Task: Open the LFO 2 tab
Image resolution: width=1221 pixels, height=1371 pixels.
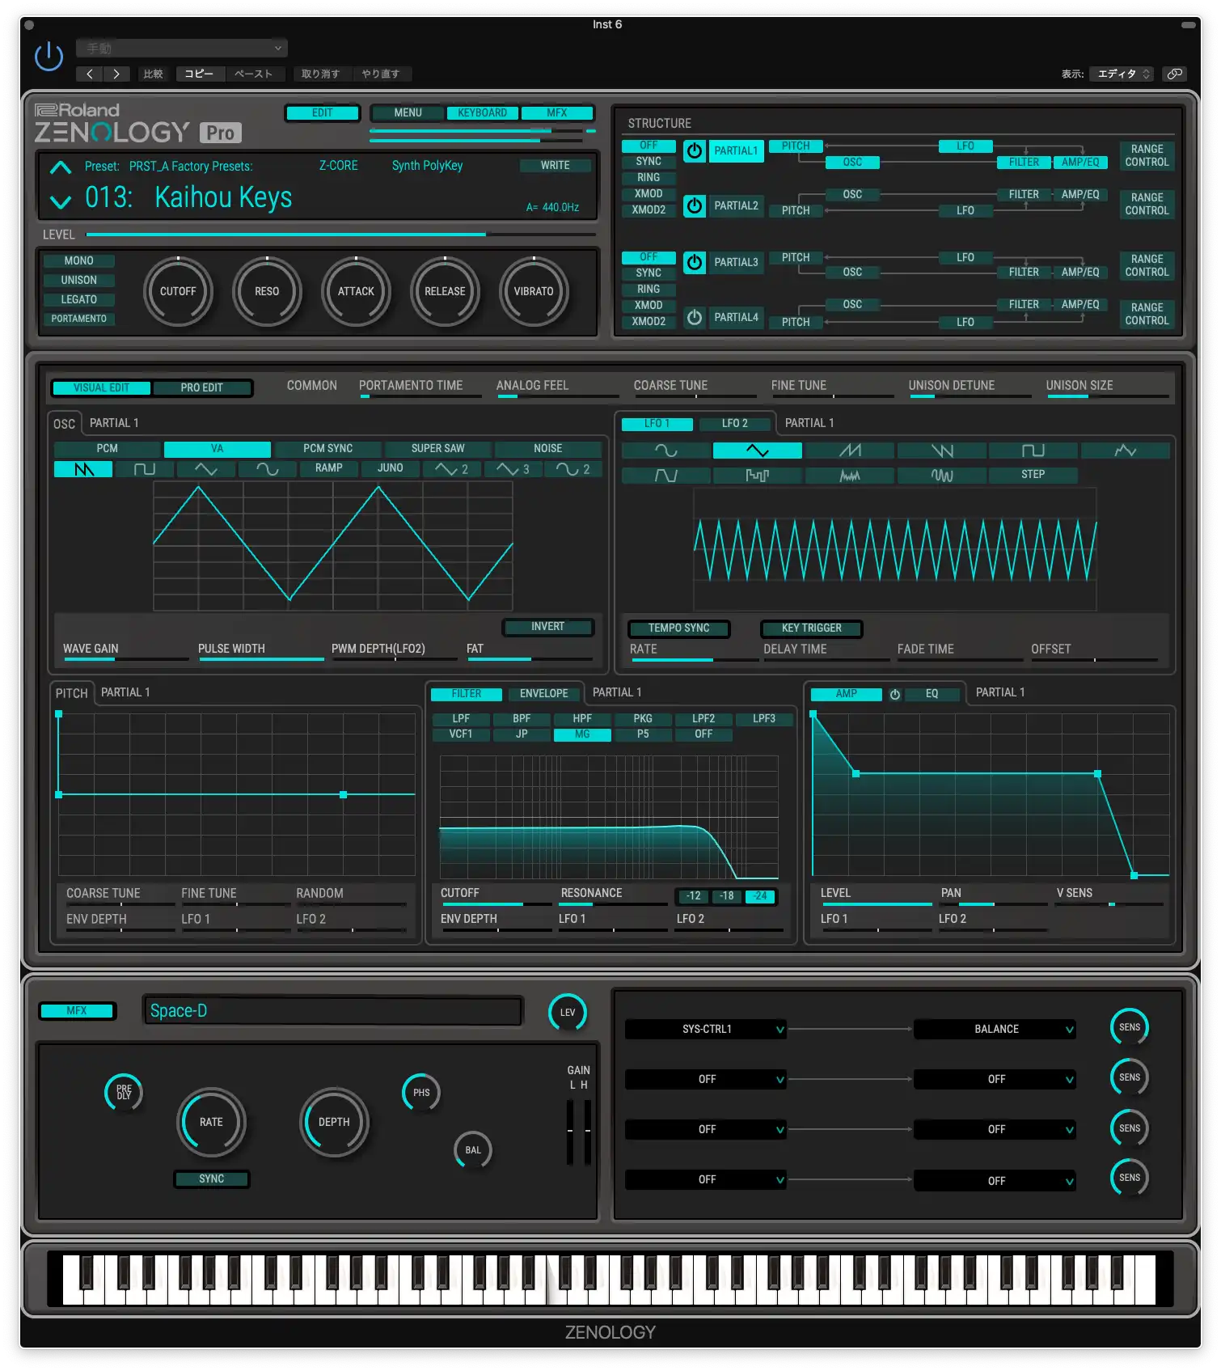Action: [734, 423]
